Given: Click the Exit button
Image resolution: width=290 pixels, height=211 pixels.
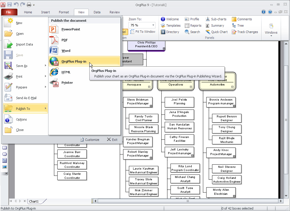Looking at the screenshot, I should point(112,140).
